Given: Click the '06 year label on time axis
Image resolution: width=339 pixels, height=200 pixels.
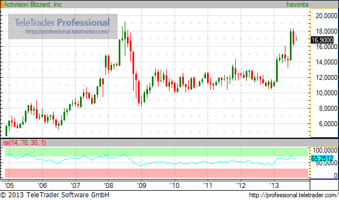Looking at the screenshot, I should (x=42, y=185).
